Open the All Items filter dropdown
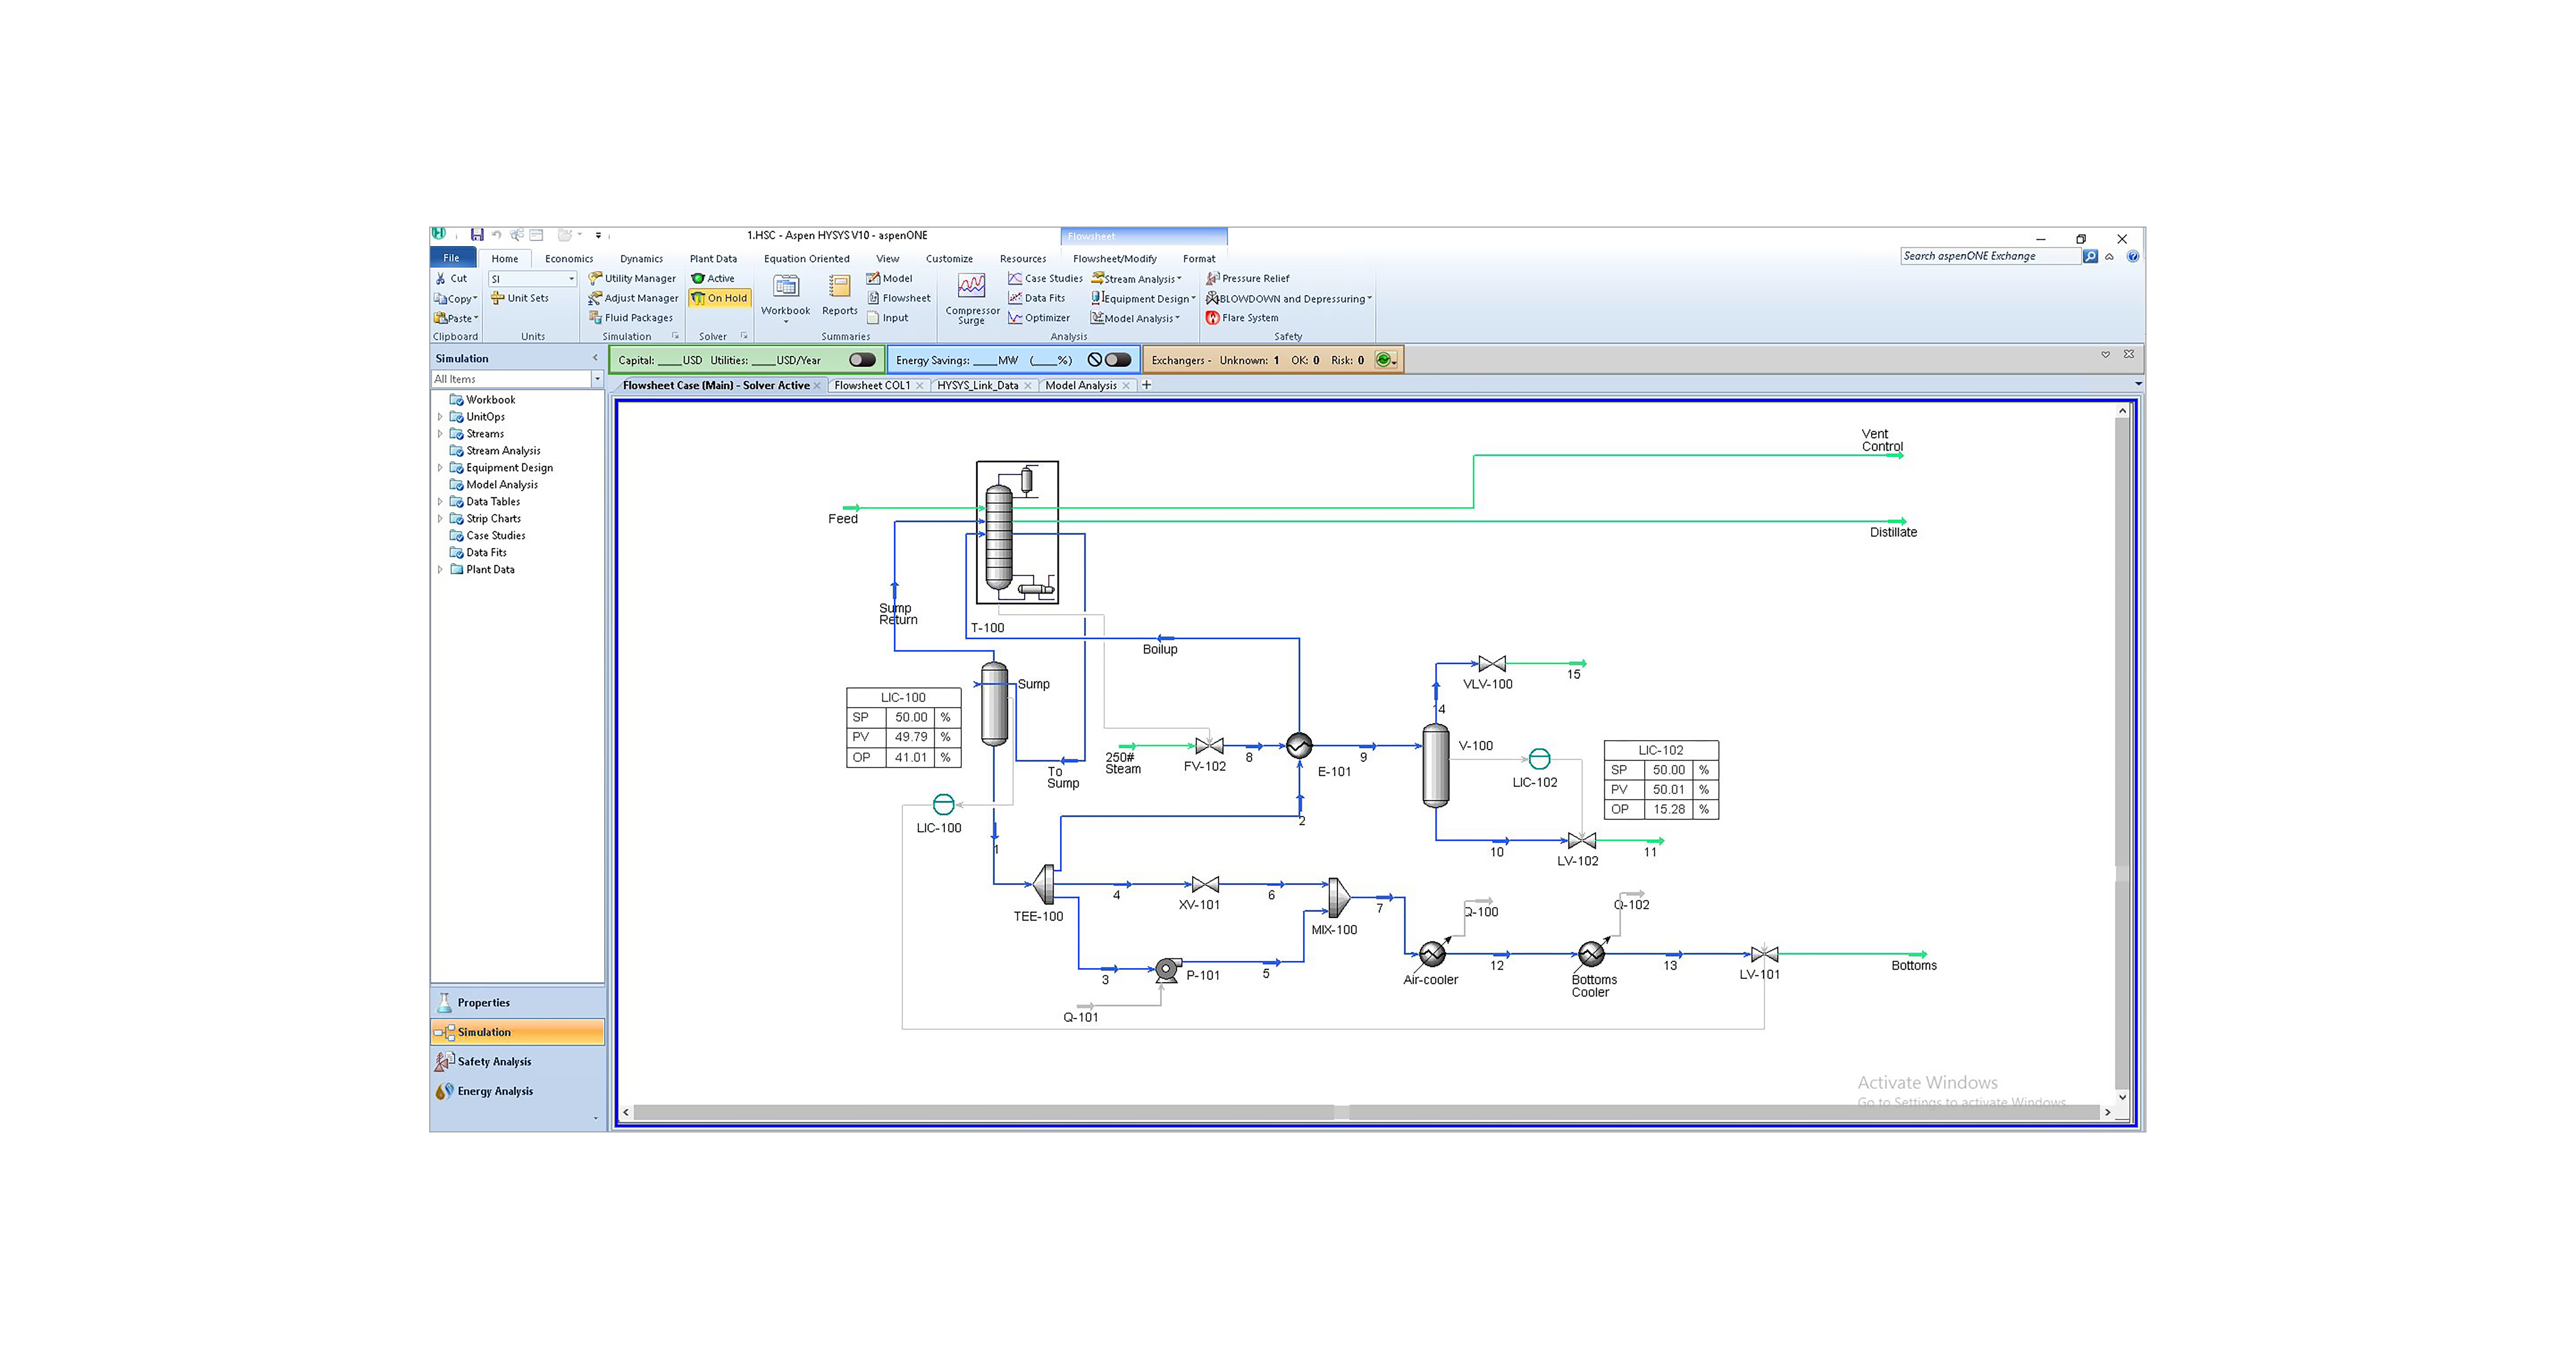The image size is (2576, 1359). click(597, 379)
